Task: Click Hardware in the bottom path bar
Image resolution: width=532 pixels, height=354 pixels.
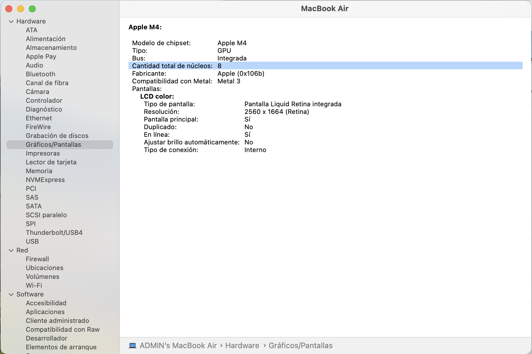Action: pos(242,345)
